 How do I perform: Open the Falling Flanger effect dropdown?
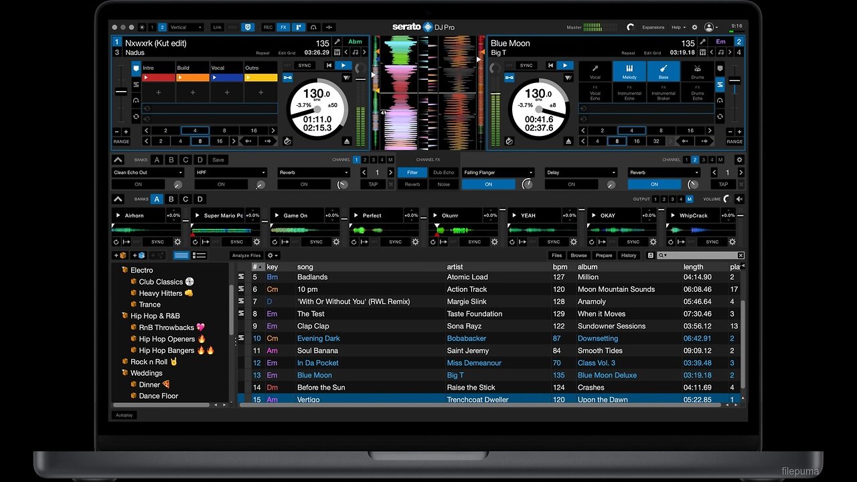(498, 173)
